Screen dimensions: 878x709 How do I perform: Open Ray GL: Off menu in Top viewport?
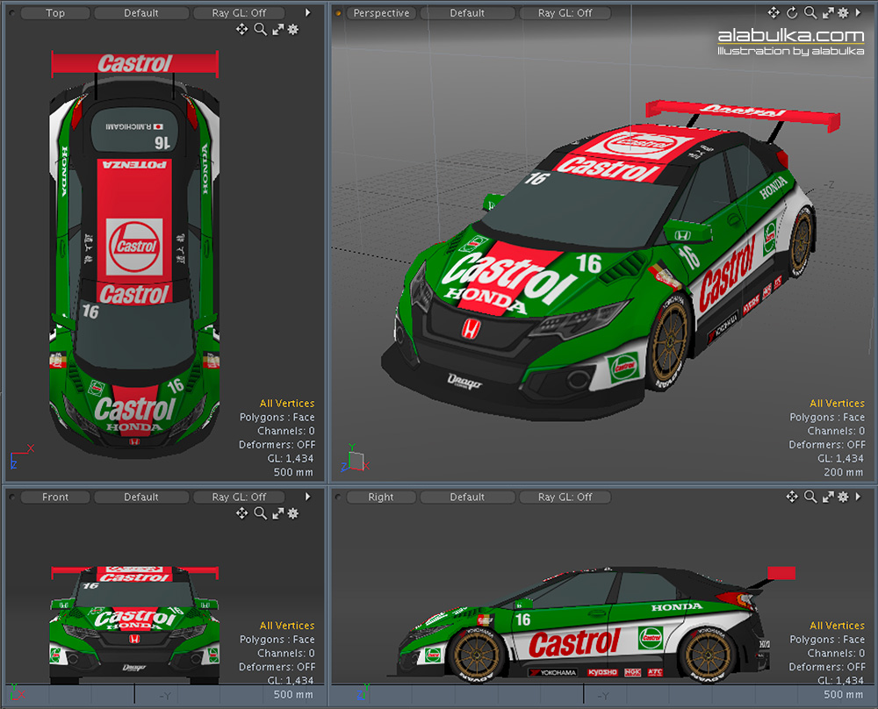pos(239,13)
